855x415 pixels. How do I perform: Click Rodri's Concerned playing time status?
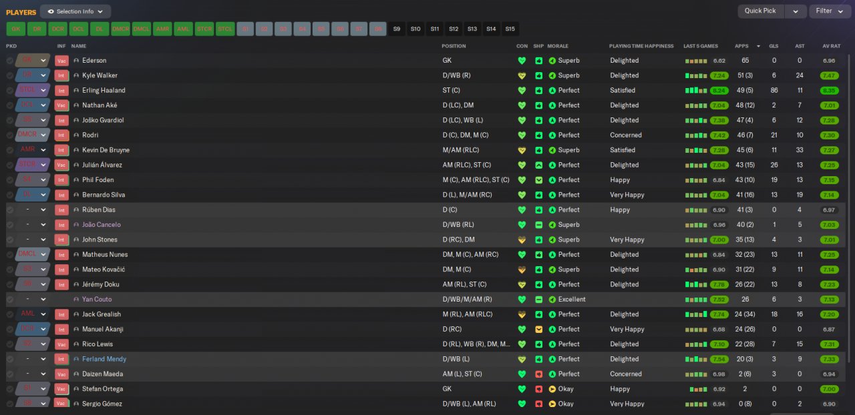pyautogui.click(x=626, y=135)
